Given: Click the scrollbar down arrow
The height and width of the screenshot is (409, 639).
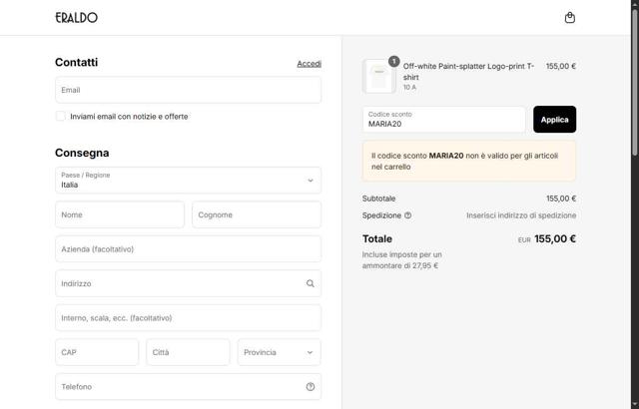Looking at the screenshot, I should (635, 405).
